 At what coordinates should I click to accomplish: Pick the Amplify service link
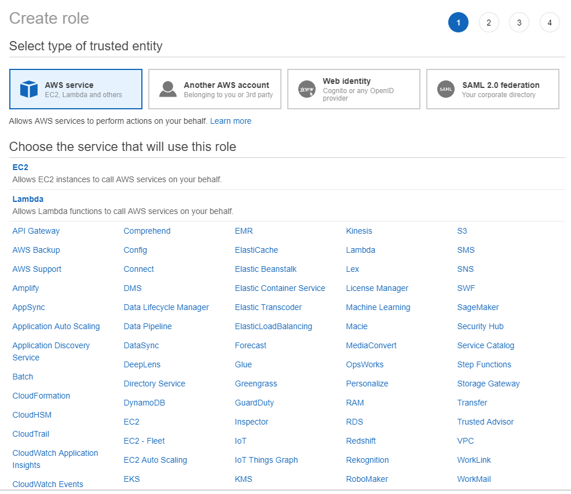25,289
